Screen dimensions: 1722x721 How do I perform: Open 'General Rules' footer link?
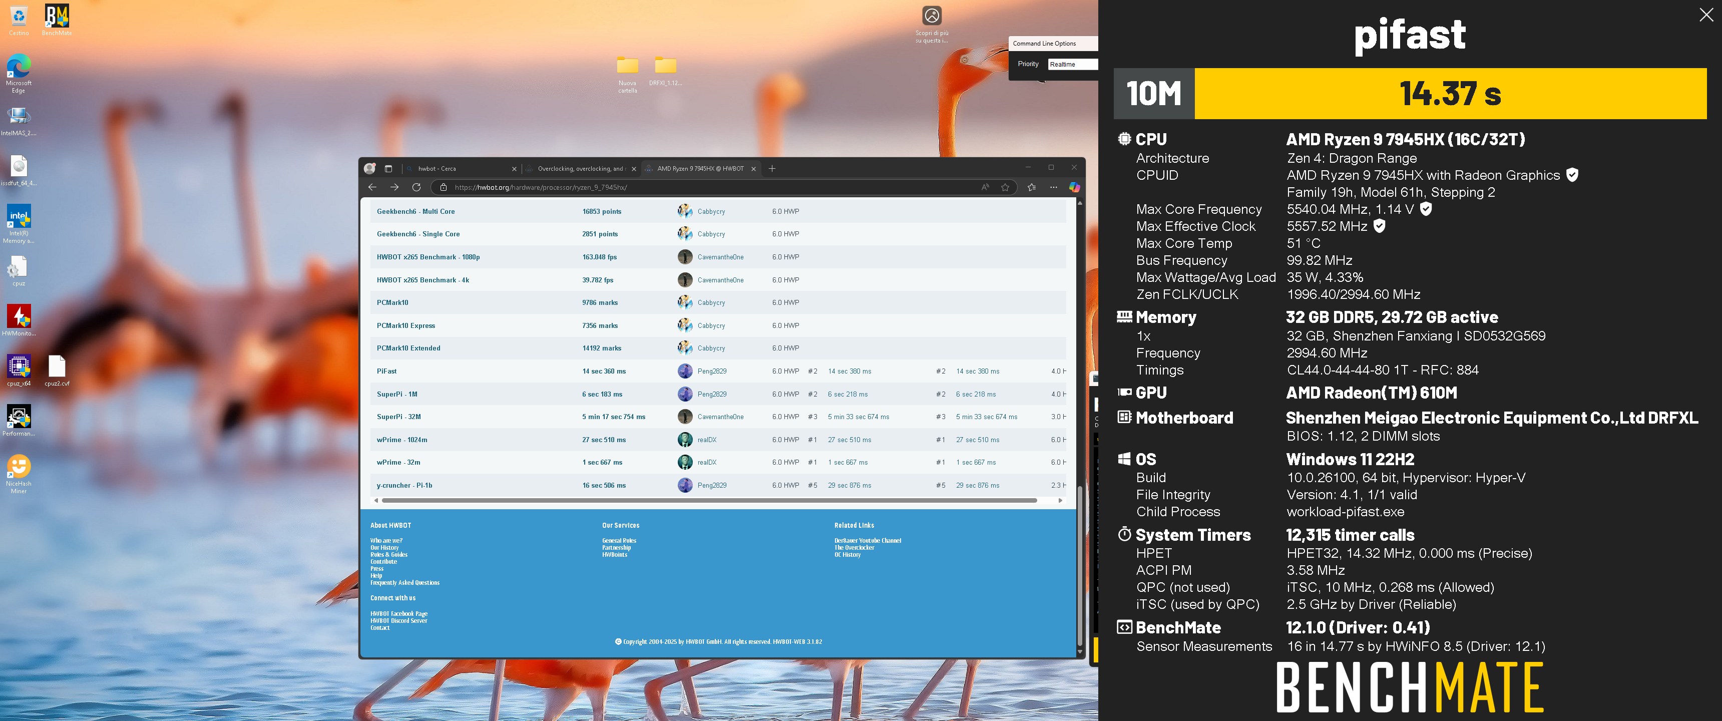point(619,540)
